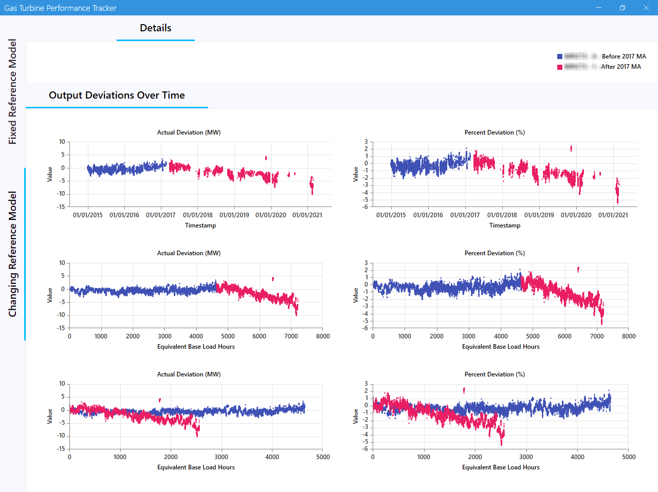The image size is (658, 492).
Task: Click the bottom-right chart's Equivalent Base Load Hours label
Action: [x=501, y=467]
